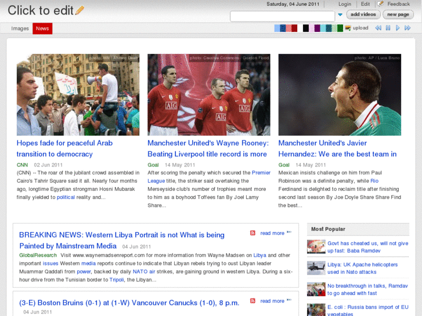The image size is (422, 316).
Task: Open the Boston Bruins at Vancouver Canucks headline
Action: tap(129, 303)
